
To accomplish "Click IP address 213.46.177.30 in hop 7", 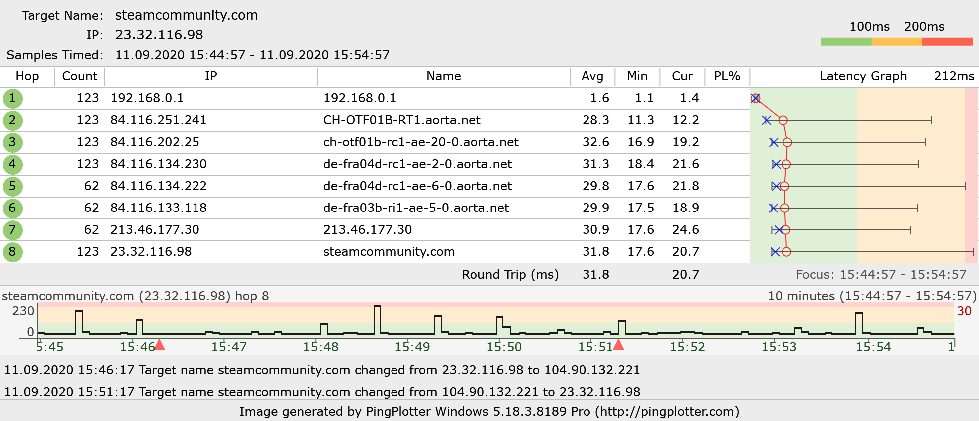I will [x=155, y=230].
